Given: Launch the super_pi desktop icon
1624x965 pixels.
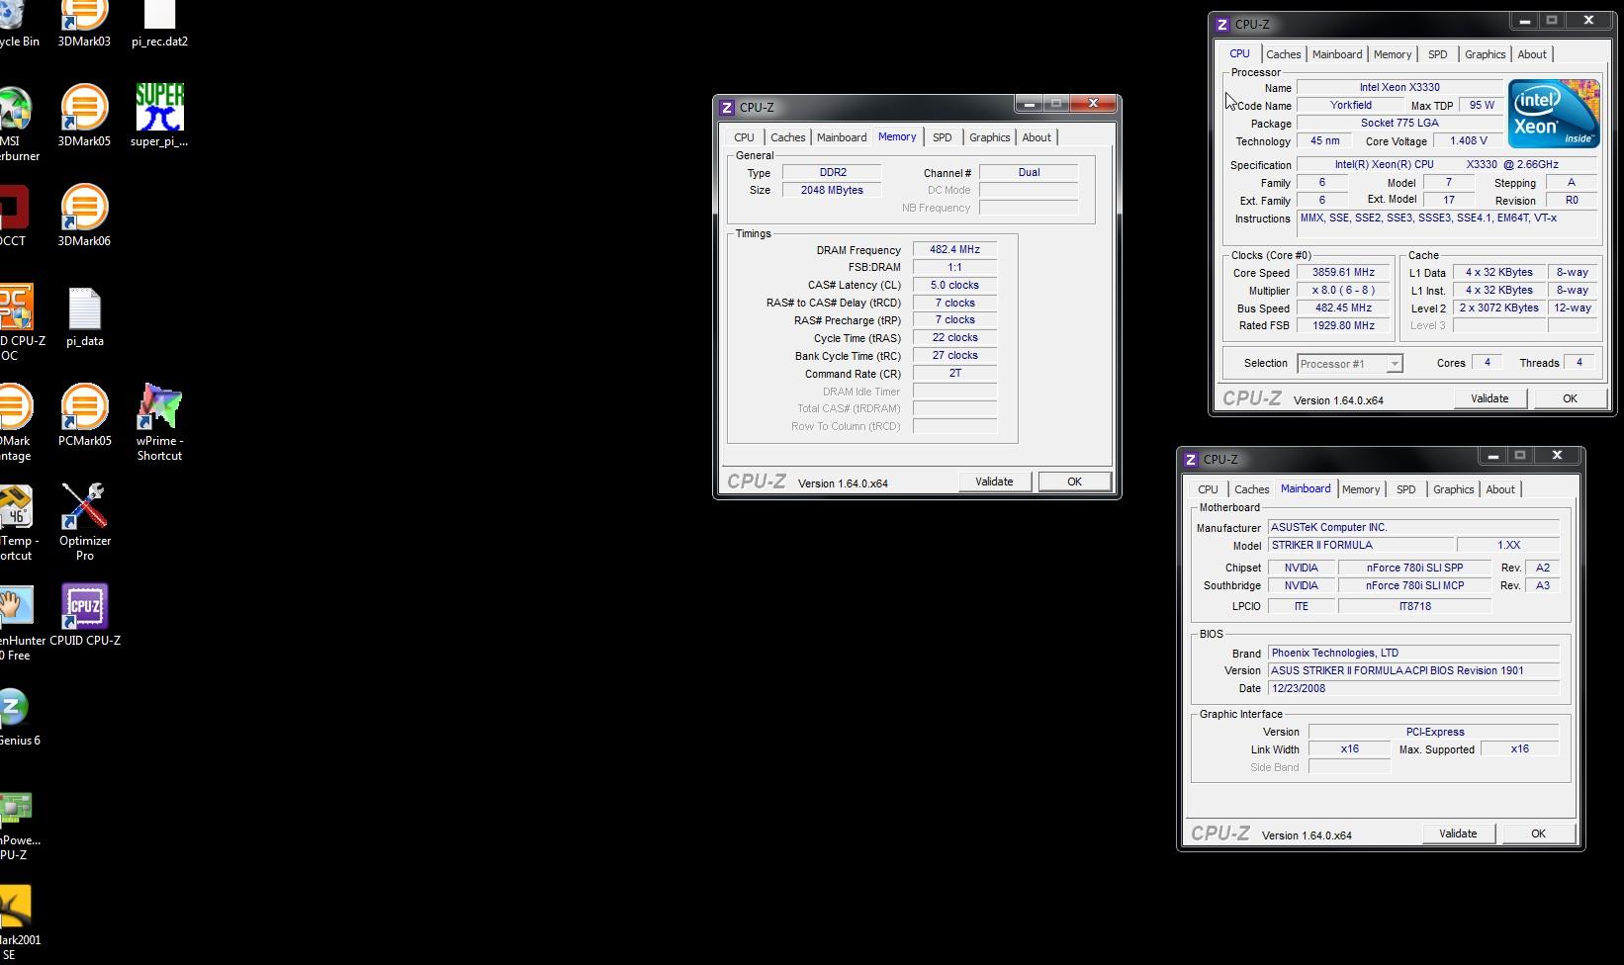Looking at the screenshot, I should coord(159,116).
